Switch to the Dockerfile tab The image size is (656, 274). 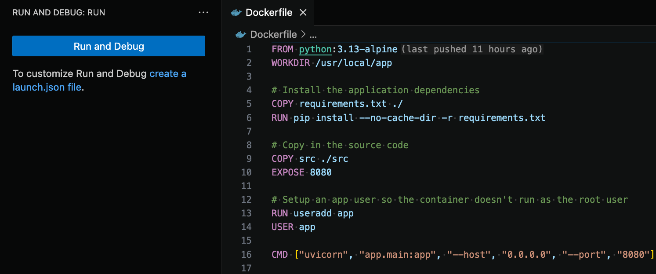268,13
